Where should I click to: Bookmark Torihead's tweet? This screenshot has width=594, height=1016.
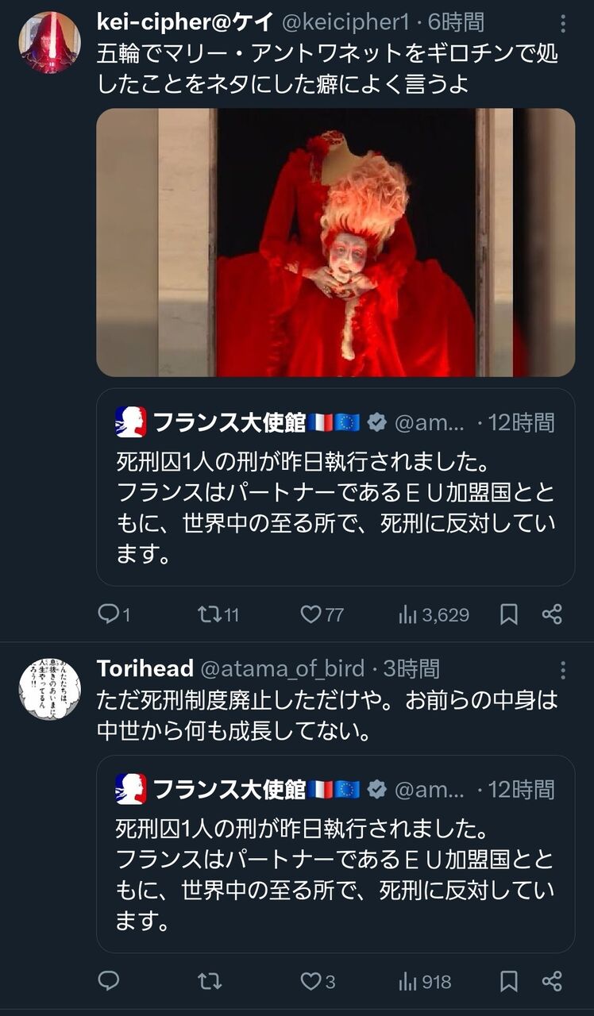[x=509, y=982]
